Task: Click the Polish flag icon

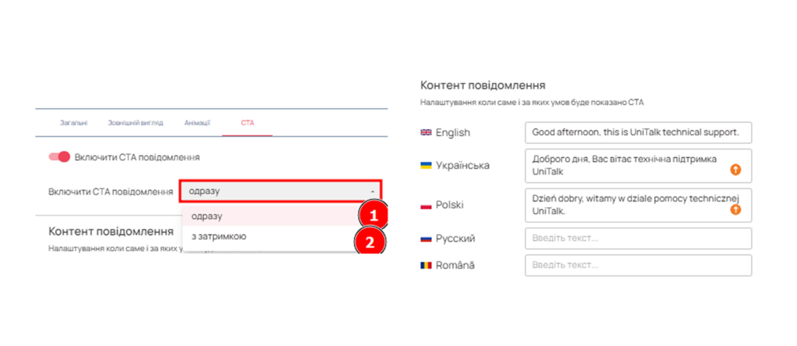Action: click(426, 204)
